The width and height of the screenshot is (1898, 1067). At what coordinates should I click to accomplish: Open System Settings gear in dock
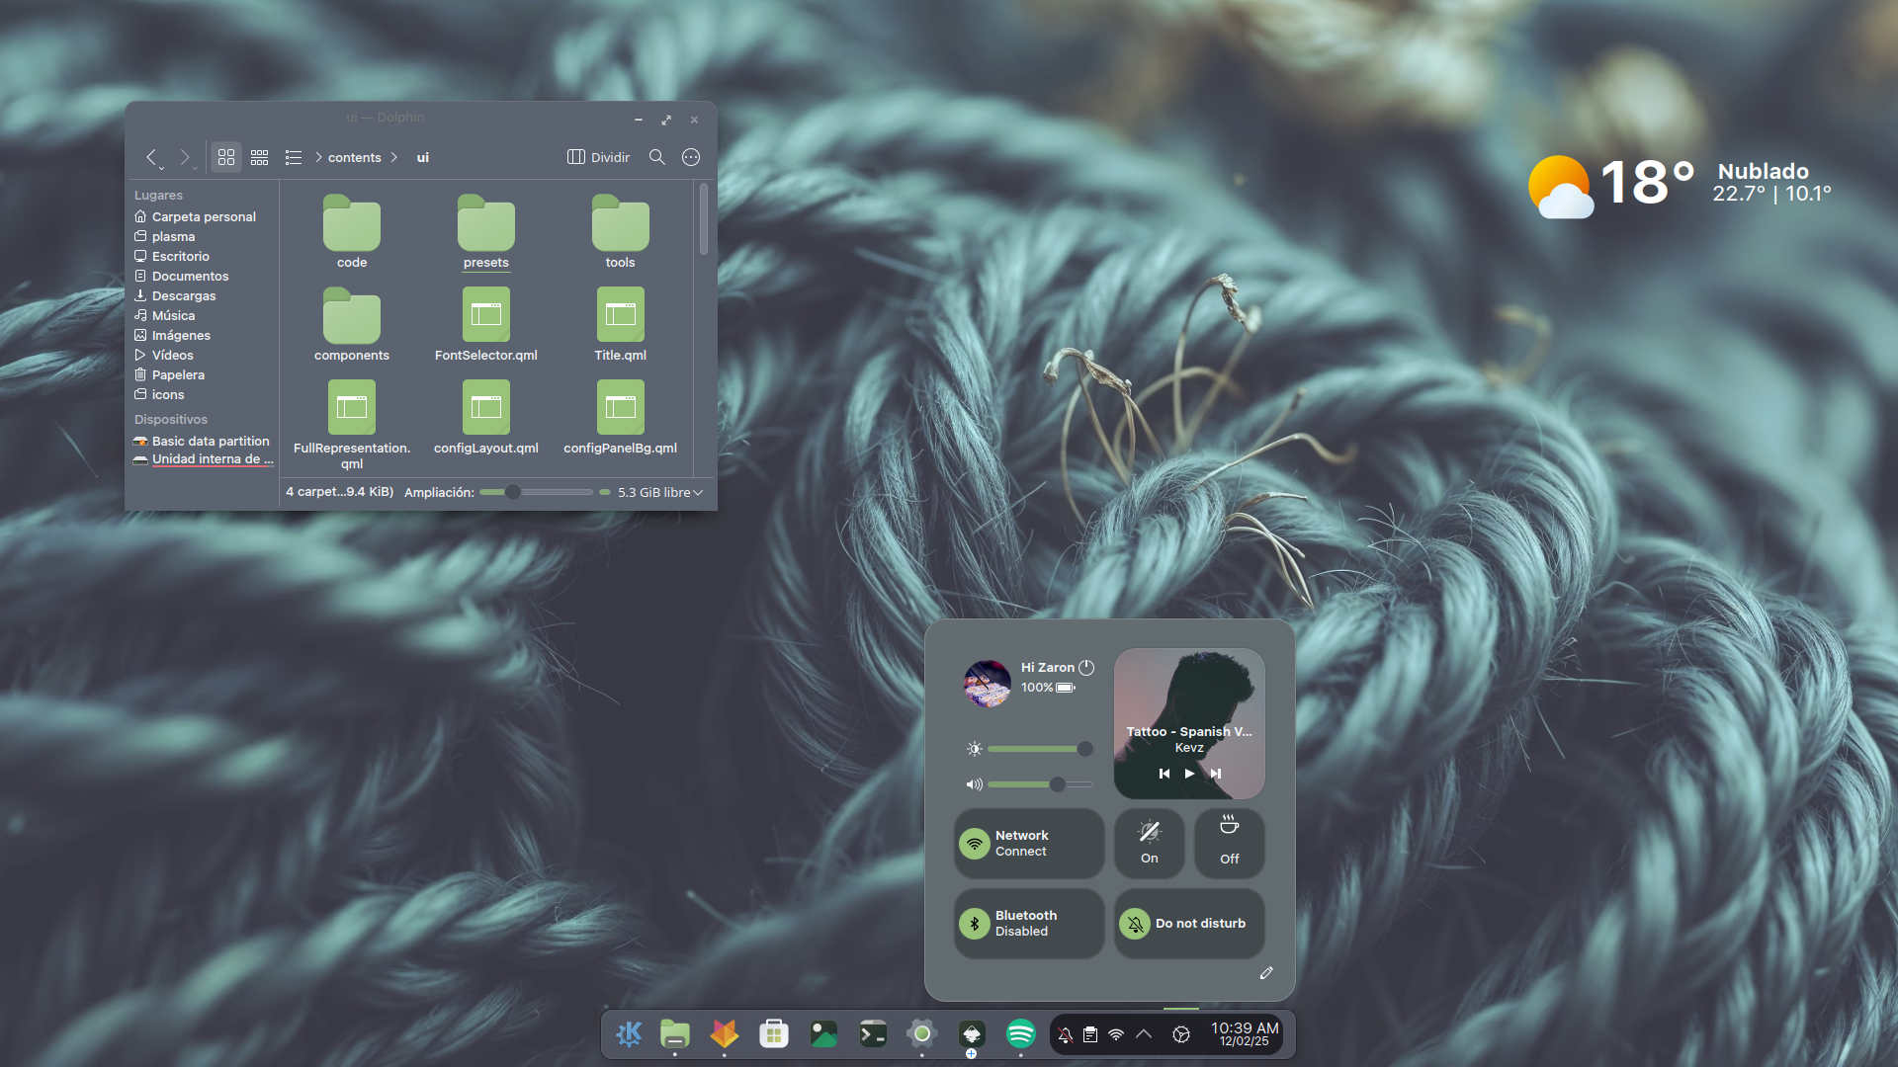point(922,1034)
